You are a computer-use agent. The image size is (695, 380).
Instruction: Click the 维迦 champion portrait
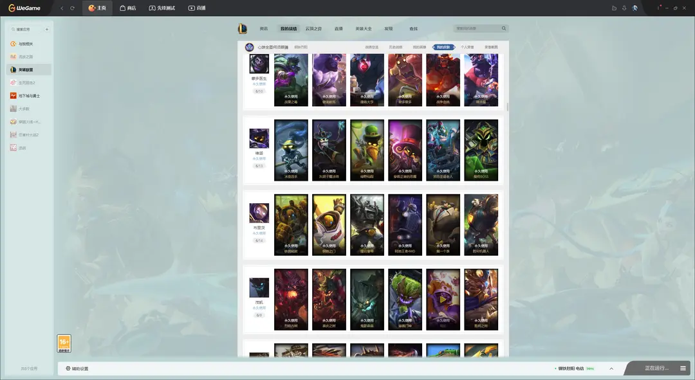pos(259,138)
